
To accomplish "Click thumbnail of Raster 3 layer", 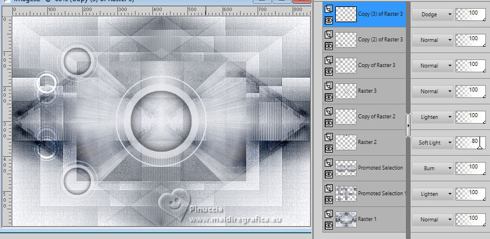I will click(x=346, y=91).
